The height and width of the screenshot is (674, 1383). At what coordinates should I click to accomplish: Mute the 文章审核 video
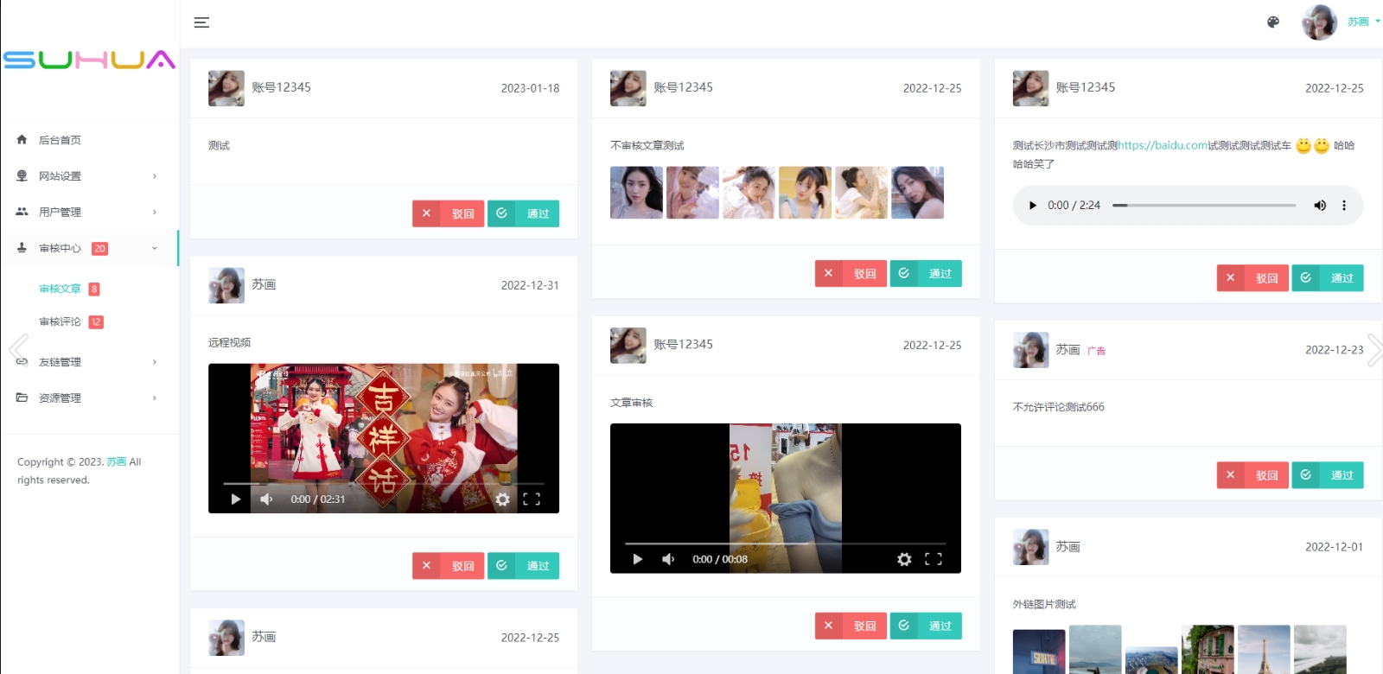coord(668,559)
